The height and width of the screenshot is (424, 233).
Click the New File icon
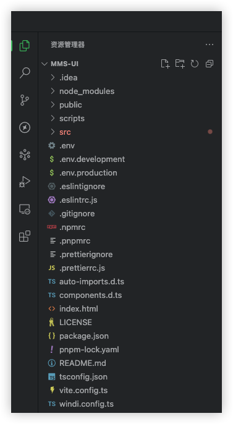tap(165, 64)
